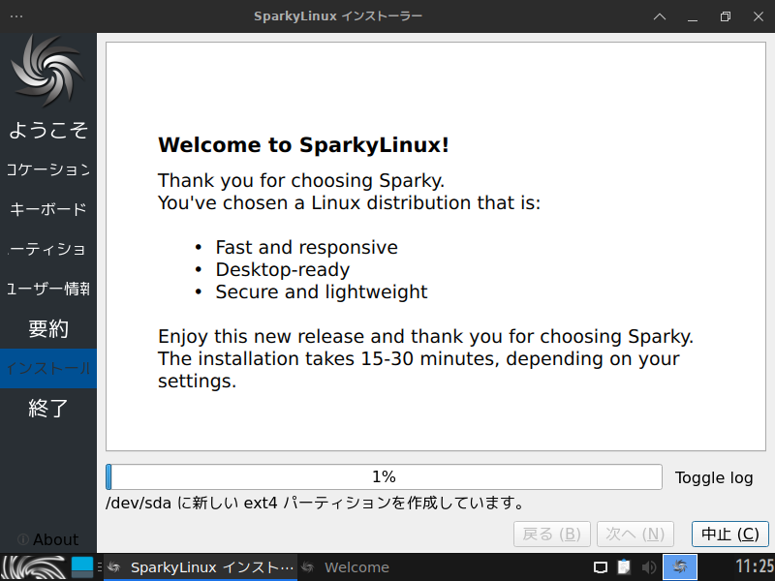This screenshot has width=775, height=581.
Task: Click the 11:25 taskbar clock
Action: tap(755, 566)
